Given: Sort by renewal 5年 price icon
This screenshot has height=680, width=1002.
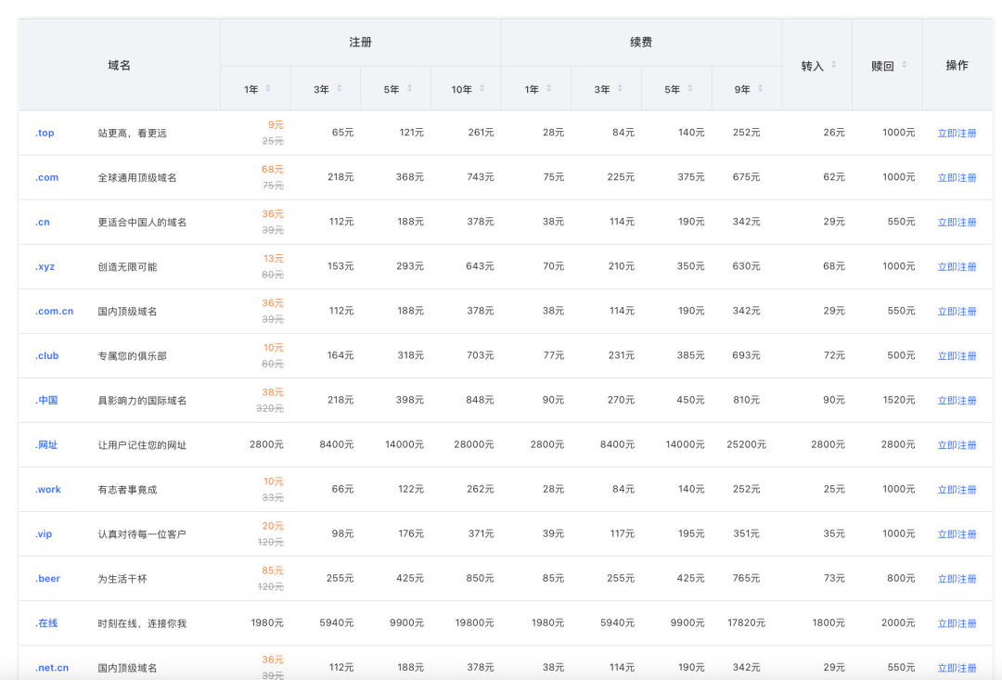Looking at the screenshot, I should [x=690, y=88].
